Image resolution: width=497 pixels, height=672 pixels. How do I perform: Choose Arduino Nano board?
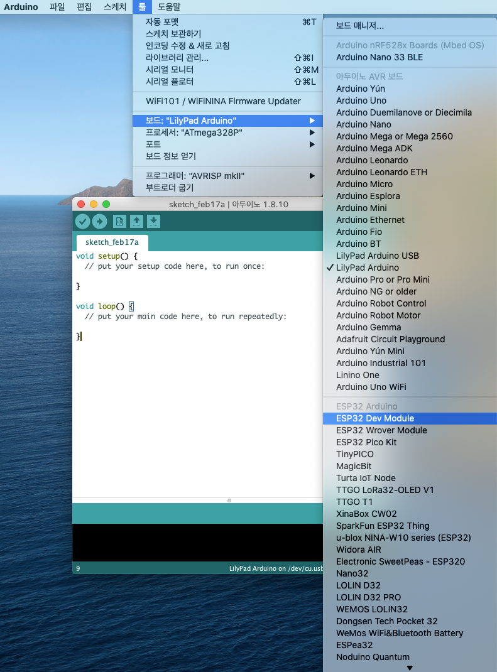click(x=410, y=125)
